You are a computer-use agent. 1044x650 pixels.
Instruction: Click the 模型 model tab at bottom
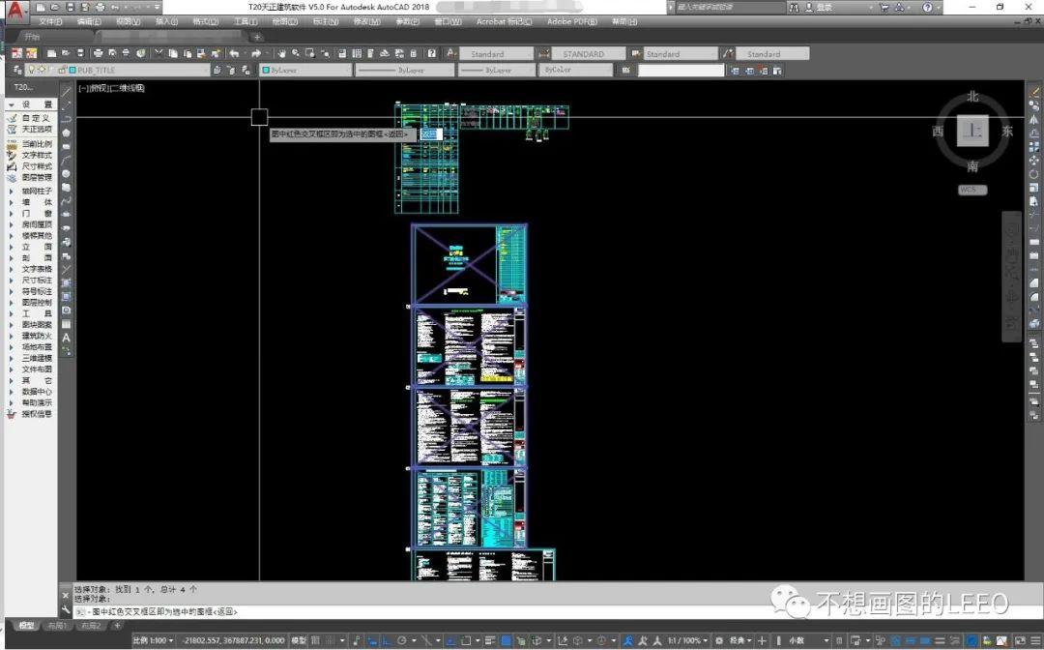[26, 626]
